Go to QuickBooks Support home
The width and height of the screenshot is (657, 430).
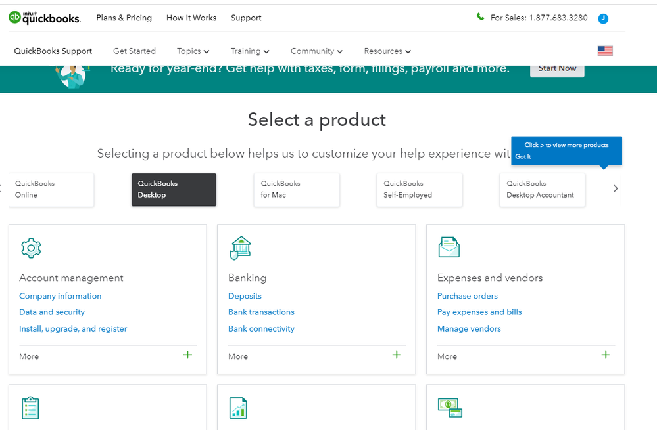[x=53, y=51]
